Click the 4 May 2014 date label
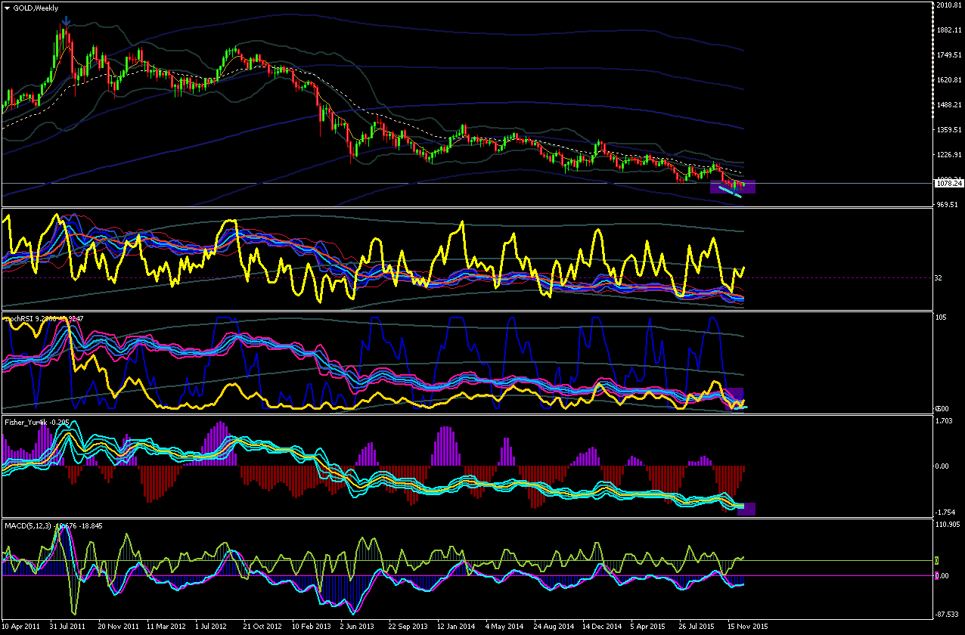Image resolution: width=965 pixels, height=635 pixels. point(504,627)
